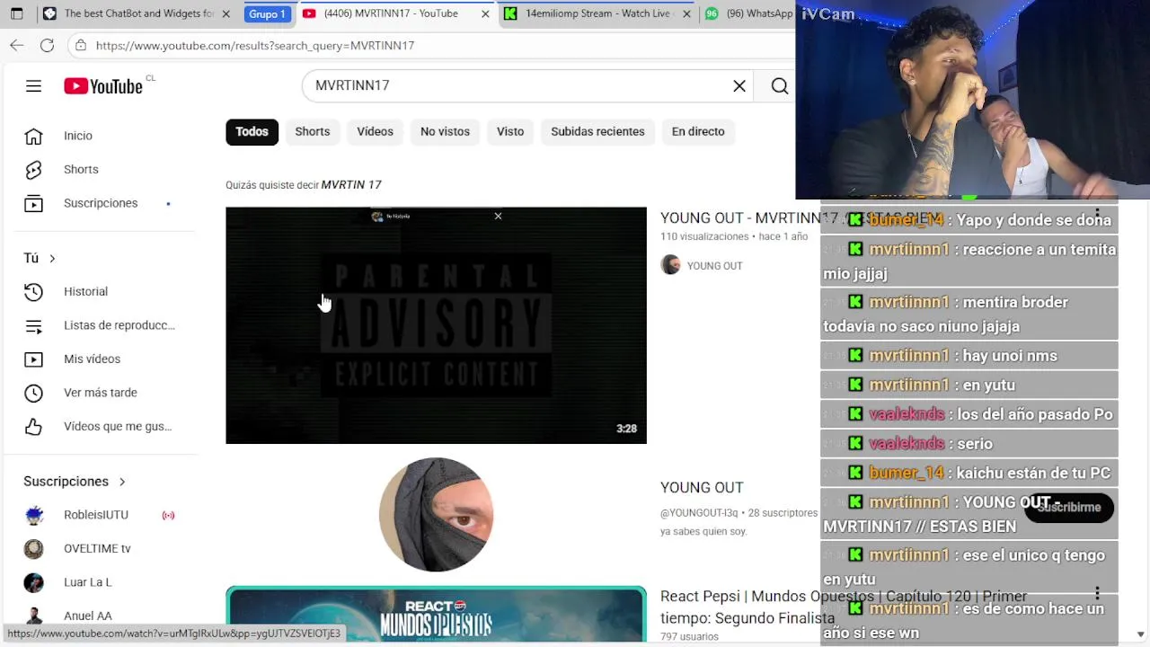This screenshot has width=1150, height=647.
Task: Switch to the WhatsApp browser tab
Action: coord(747,13)
